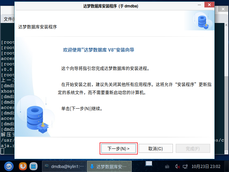Click the text 这个向导将指引您完成达梦数据库的安装进程。
This screenshot has height=172, width=229.
pos(105,68)
